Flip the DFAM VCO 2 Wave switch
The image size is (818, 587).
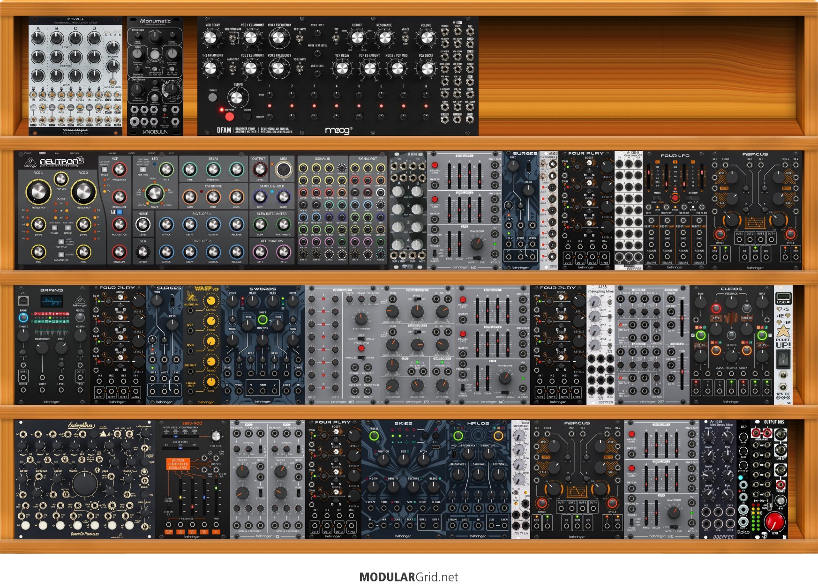(x=299, y=69)
